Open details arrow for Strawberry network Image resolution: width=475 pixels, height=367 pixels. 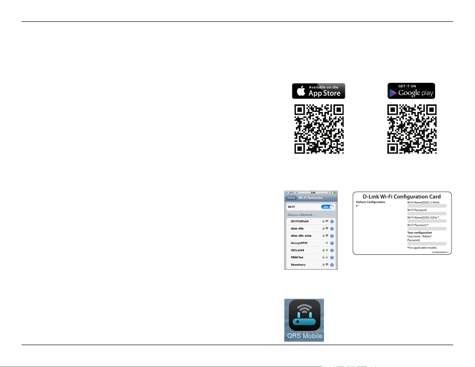point(332,265)
